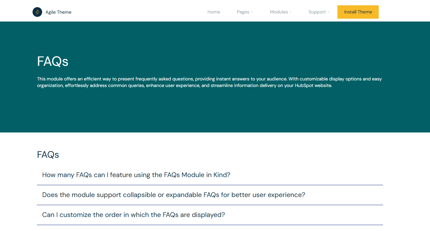This screenshot has height=231, width=430.
Task: Select the large FAQs hero heading
Action: [53, 61]
